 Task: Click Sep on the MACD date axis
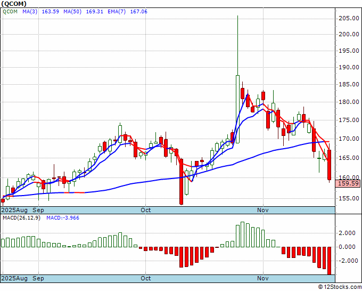[38, 278]
